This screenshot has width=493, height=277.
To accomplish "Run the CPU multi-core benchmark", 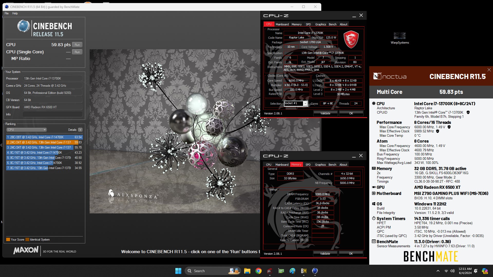I will pyautogui.click(x=77, y=45).
